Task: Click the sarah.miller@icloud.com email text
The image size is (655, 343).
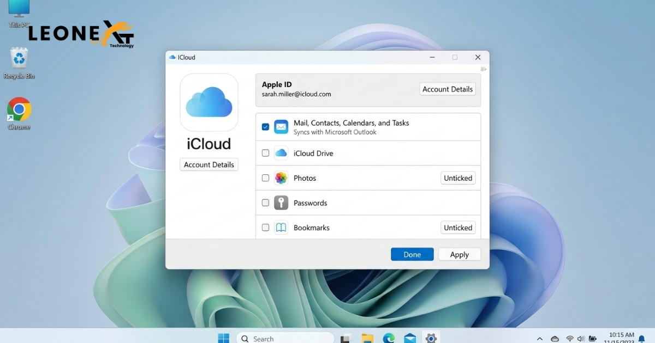Action: pyautogui.click(x=296, y=94)
